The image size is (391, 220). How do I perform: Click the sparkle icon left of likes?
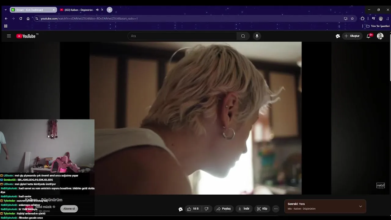[181, 209]
